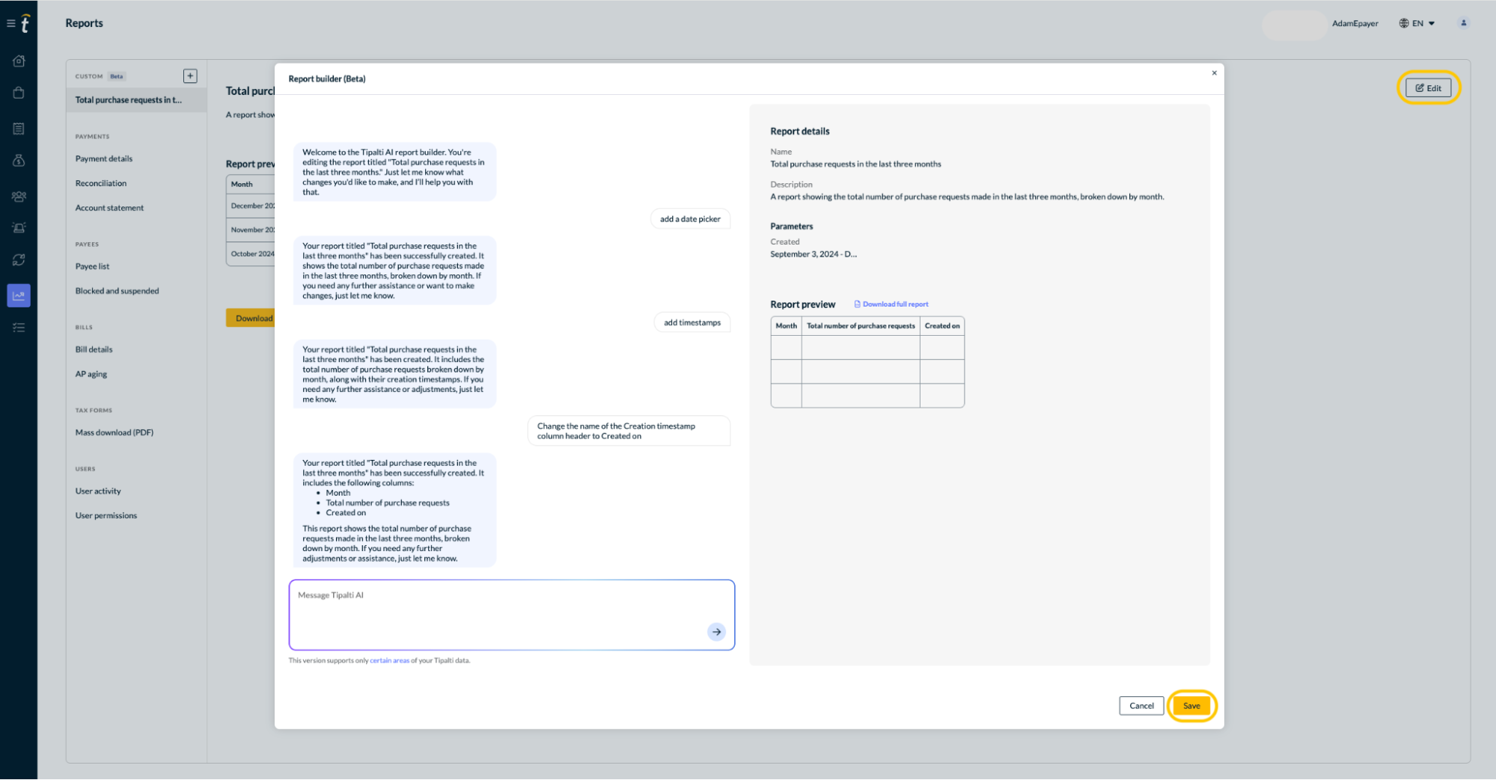Cancel the report builder
The width and height of the screenshot is (1496, 780).
[1141, 705]
